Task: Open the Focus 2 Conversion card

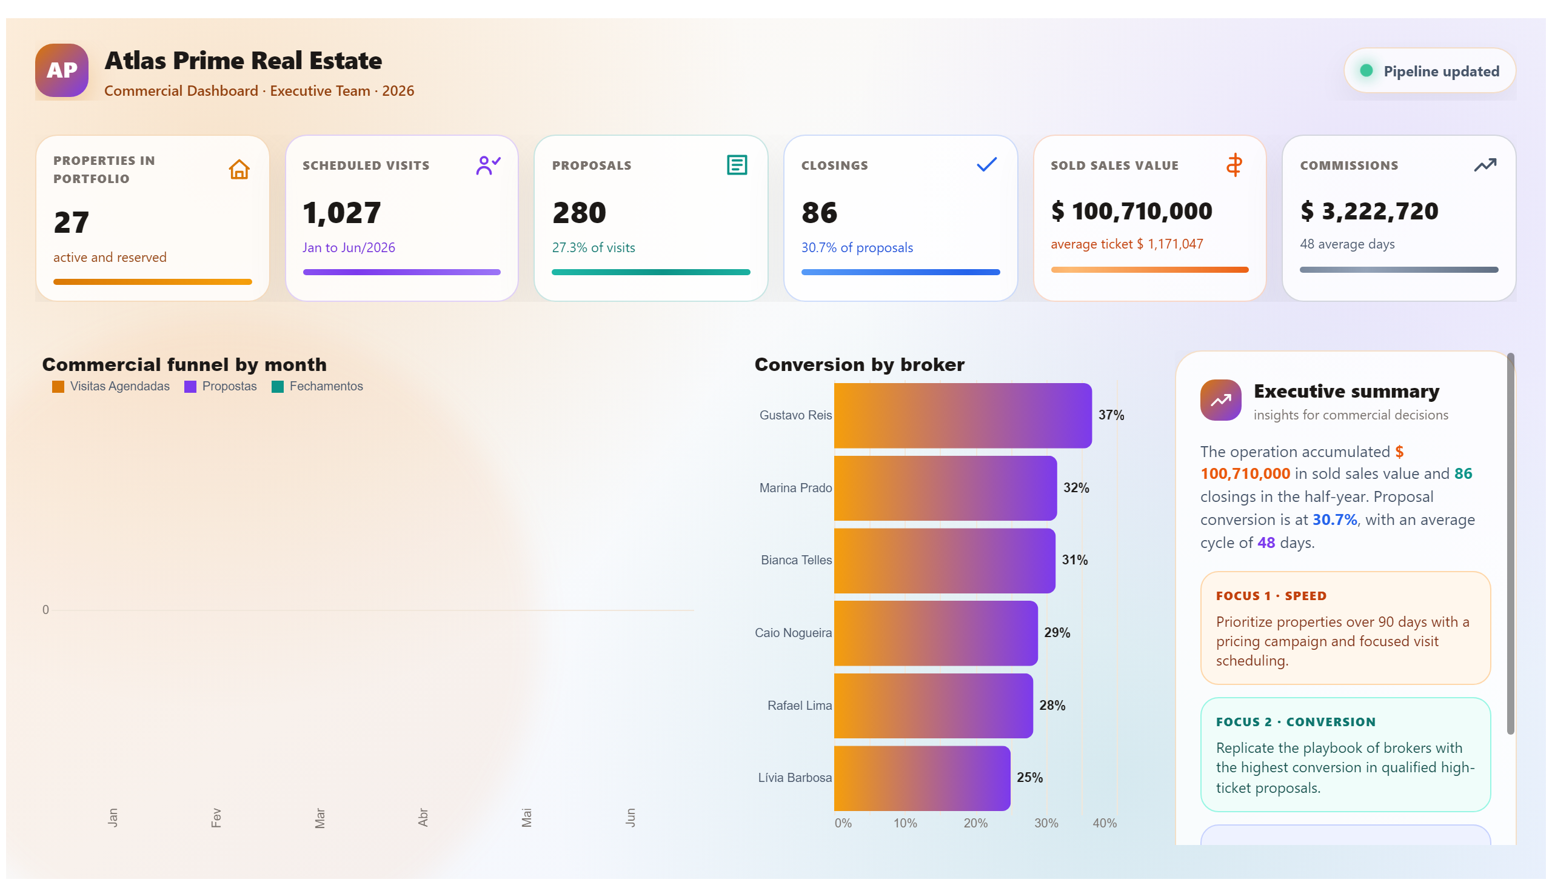Action: point(1345,755)
